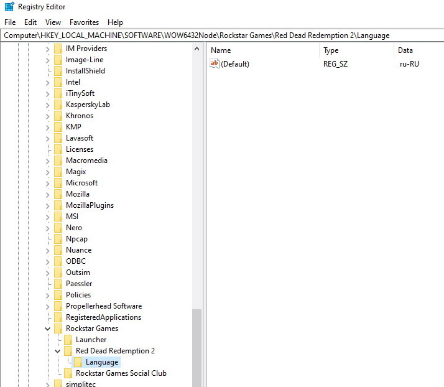
Task: Select the Nero folder icon
Action: coord(58,228)
